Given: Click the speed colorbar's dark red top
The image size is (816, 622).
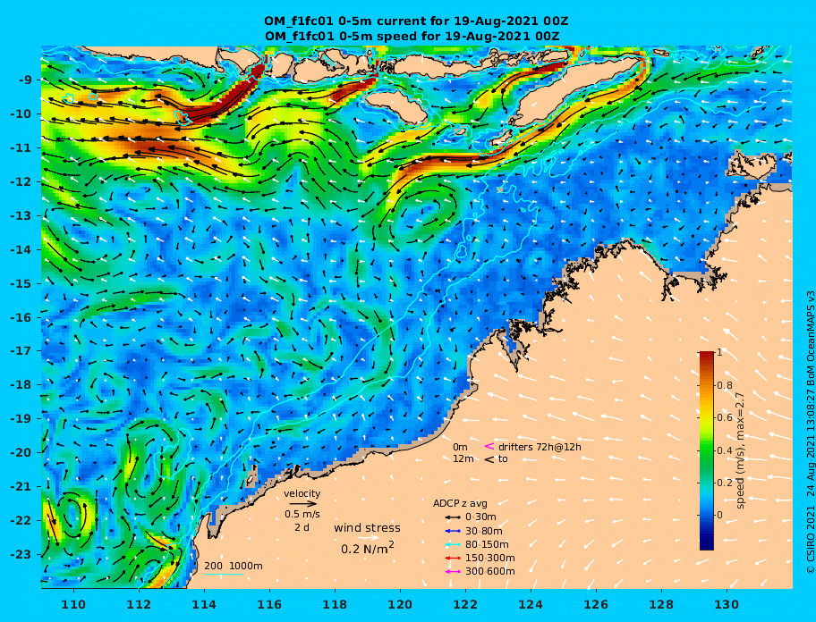Looking at the screenshot, I should (x=707, y=356).
